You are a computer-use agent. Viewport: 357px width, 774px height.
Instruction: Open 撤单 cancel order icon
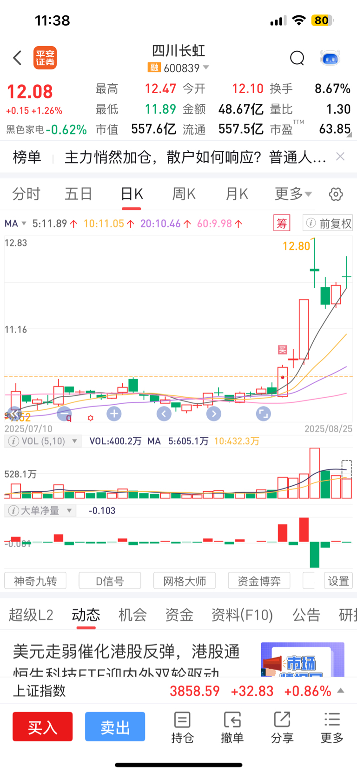pyautogui.click(x=232, y=727)
